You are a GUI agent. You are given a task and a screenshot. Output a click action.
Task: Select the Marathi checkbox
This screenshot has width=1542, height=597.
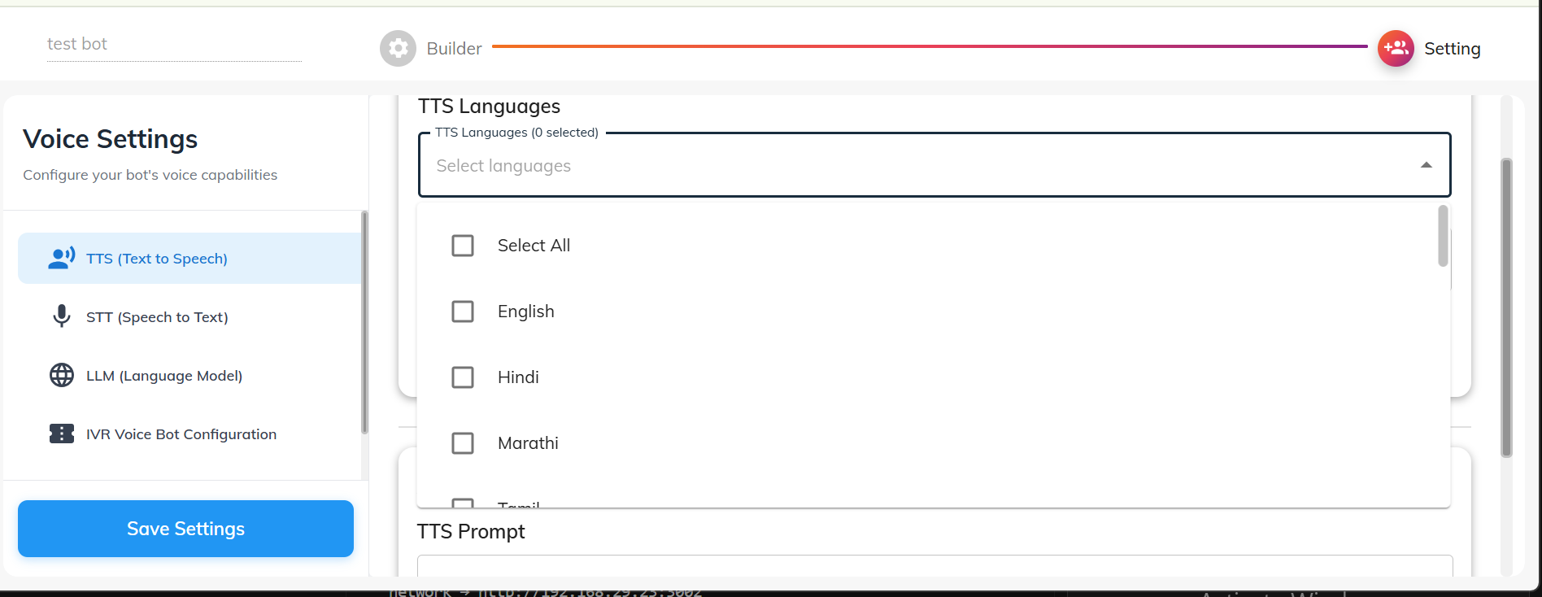463,443
